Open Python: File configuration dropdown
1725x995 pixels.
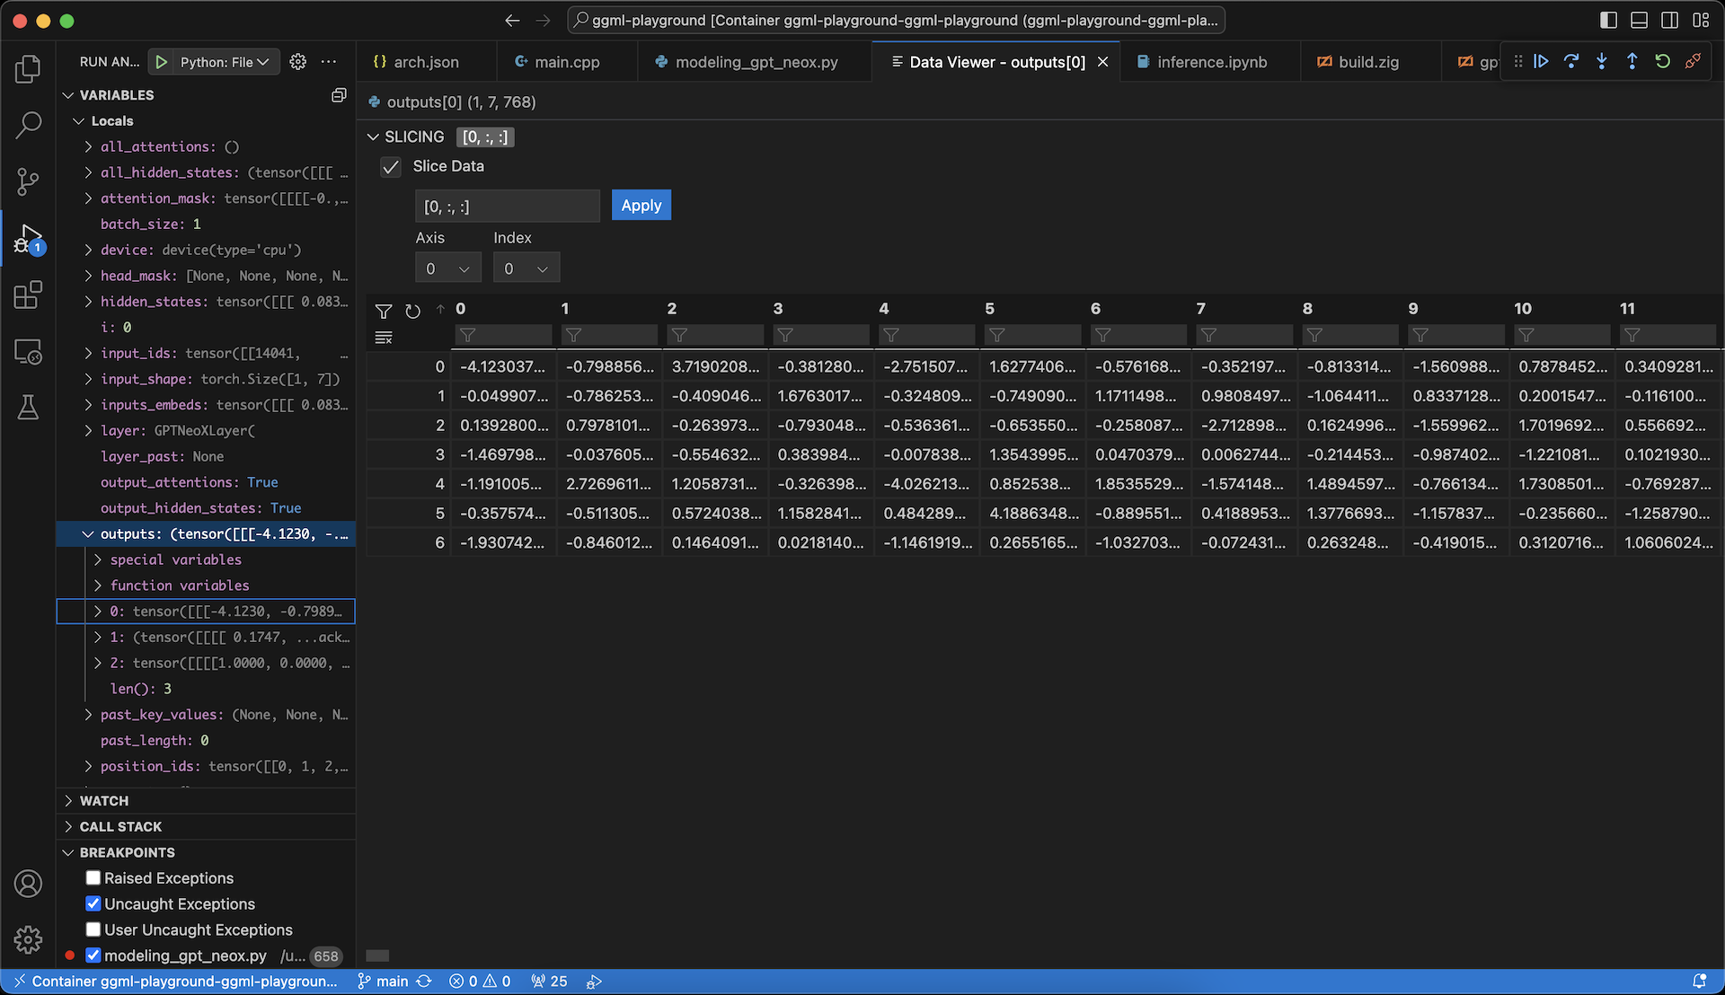pos(225,62)
